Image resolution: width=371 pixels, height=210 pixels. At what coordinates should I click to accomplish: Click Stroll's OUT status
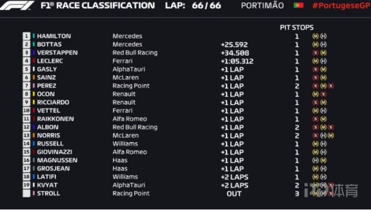tap(234, 194)
